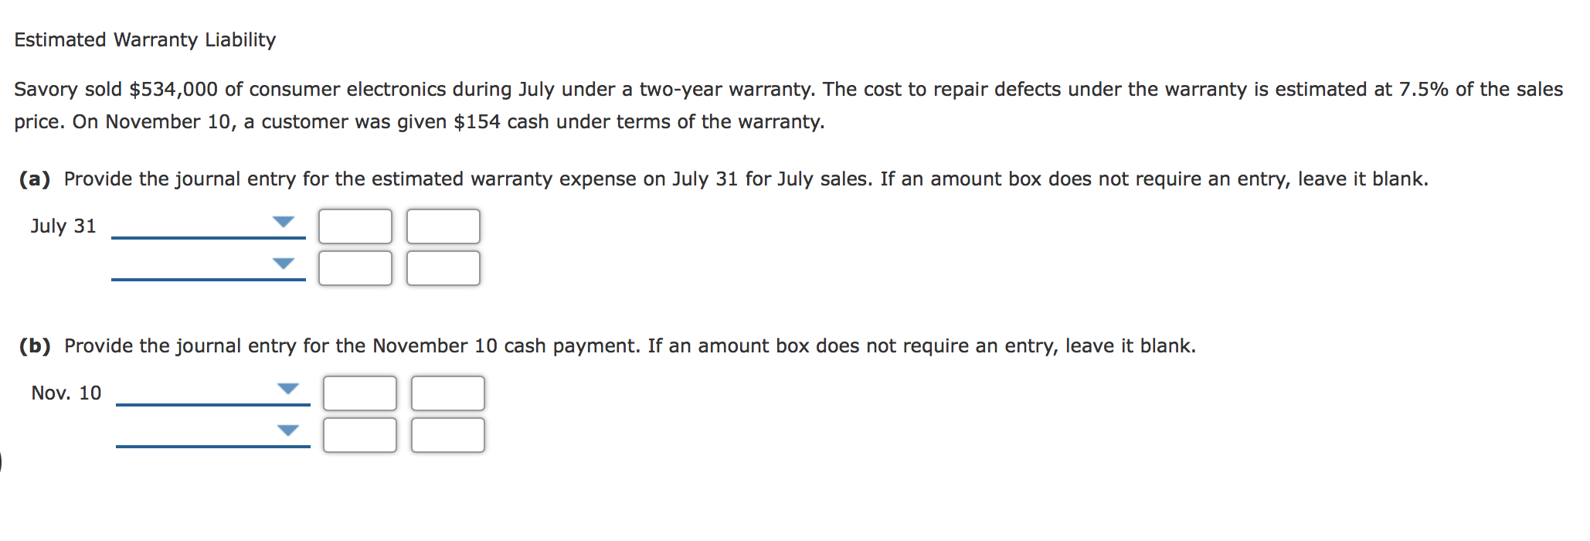Select the Nov. 10 second-row credit amount box
This screenshot has width=1590, height=541.
coord(447,435)
